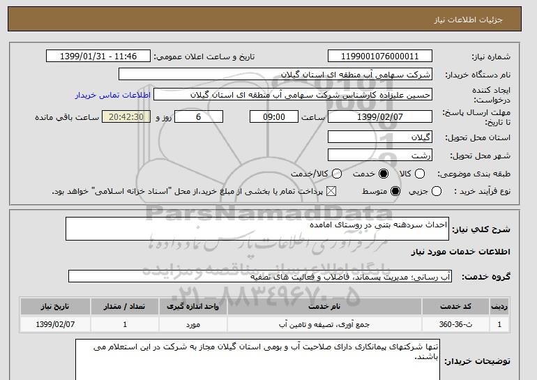Screen dimensions: 537x380
Task: Click the شرح کلی نیاز text area
Action: coord(257,229)
